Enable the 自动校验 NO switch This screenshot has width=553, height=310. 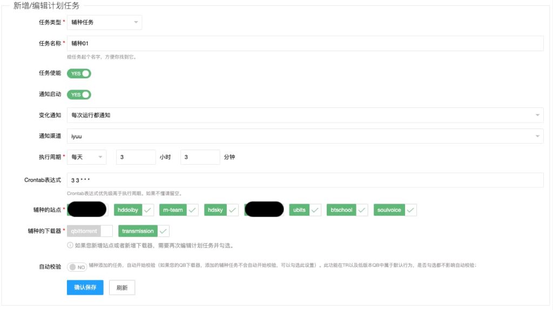tap(77, 267)
